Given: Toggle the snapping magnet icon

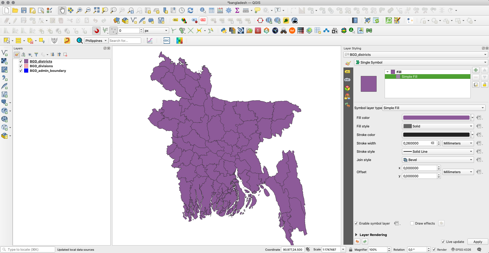Looking at the screenshot, I should click(x=96, y=30).
